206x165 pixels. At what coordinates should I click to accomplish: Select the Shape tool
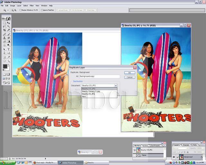click(x=9, y=53)
